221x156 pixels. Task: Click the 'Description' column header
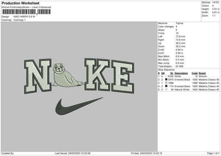pyautogui.click(x=181, y=73)
